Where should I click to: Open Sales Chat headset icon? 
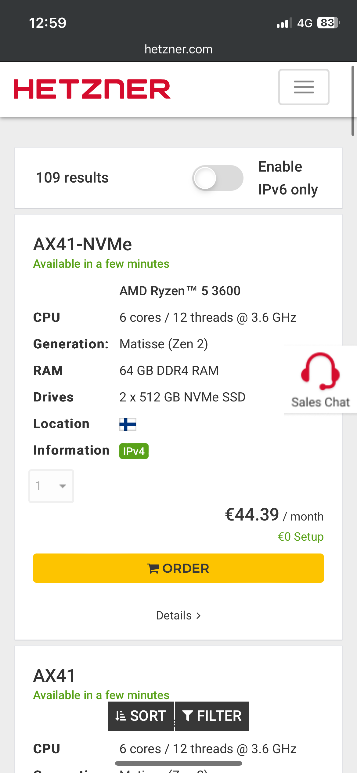pos(320,371)
